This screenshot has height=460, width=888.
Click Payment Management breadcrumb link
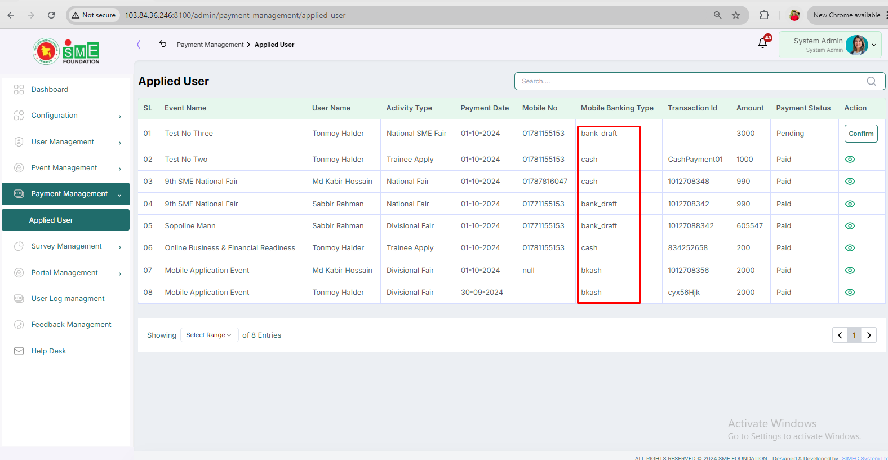pyautogui.click(x=210, y=45)
